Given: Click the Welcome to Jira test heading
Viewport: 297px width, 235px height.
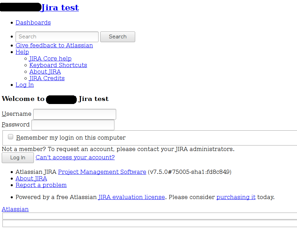Looking at the screenshot, I should point(55,99).
